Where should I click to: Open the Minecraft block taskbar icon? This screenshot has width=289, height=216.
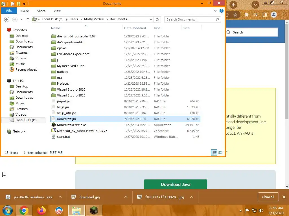pyautogui.click(x=94, y=210)
